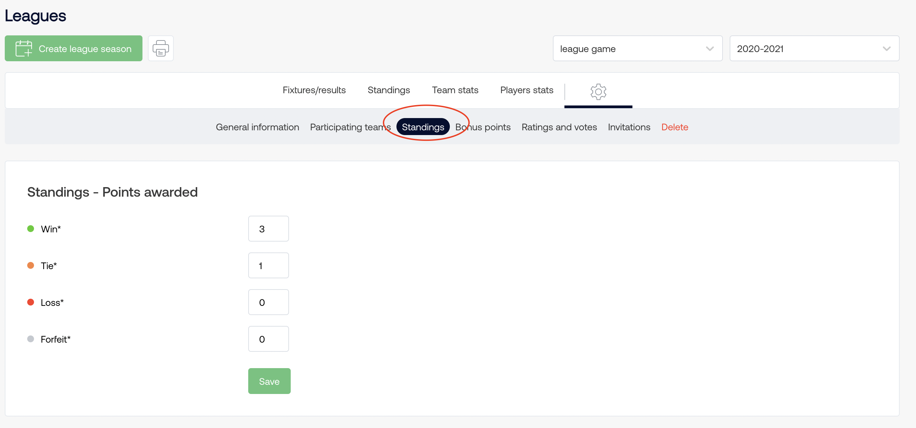Click the red Delete link
This screenshot has width=916, height=428.
(675, 127)
